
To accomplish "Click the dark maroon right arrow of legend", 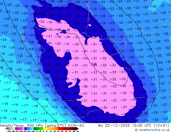I will [77, 128].
